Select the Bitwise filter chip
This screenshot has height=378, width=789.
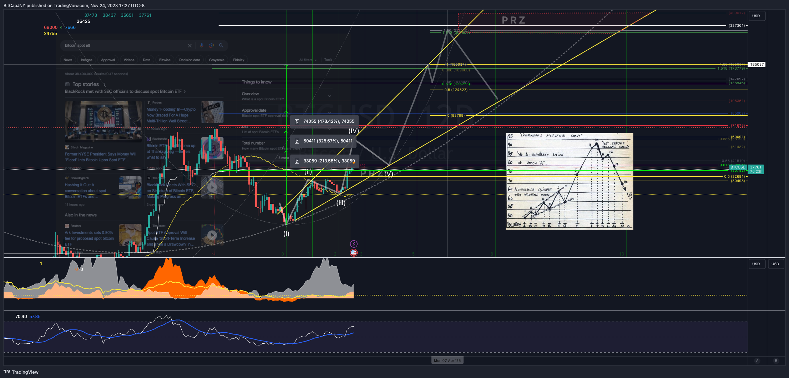tap(165, 60)
